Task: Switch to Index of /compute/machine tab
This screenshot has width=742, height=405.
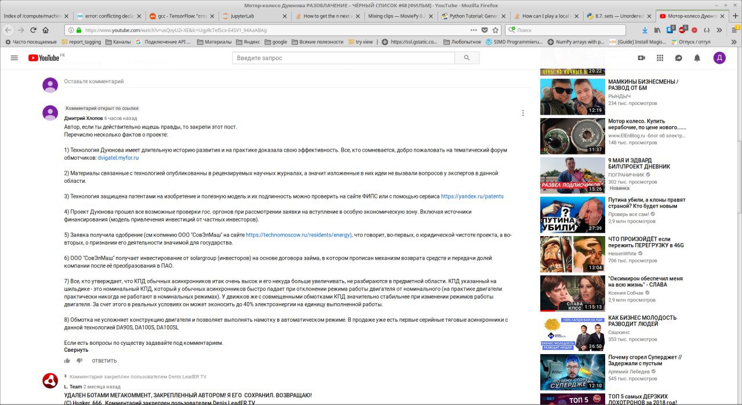Action: (36, 16)
